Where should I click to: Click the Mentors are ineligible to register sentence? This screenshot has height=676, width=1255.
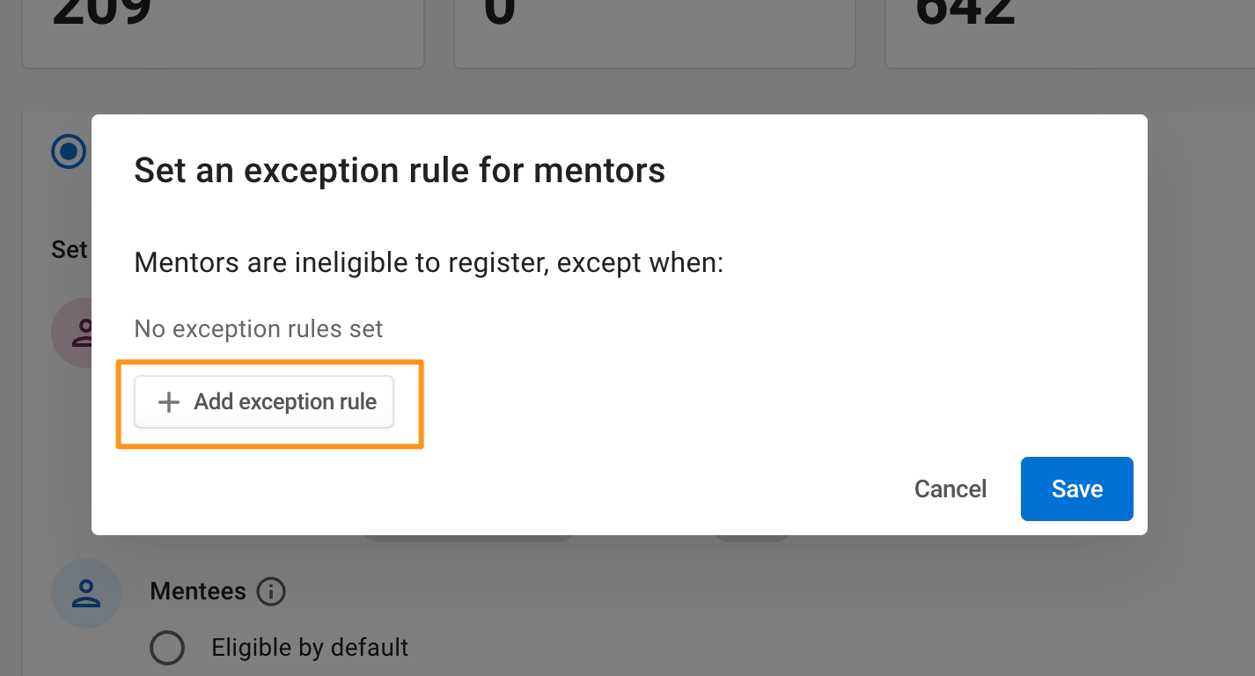pyautogui.click(x=429, y=263)
